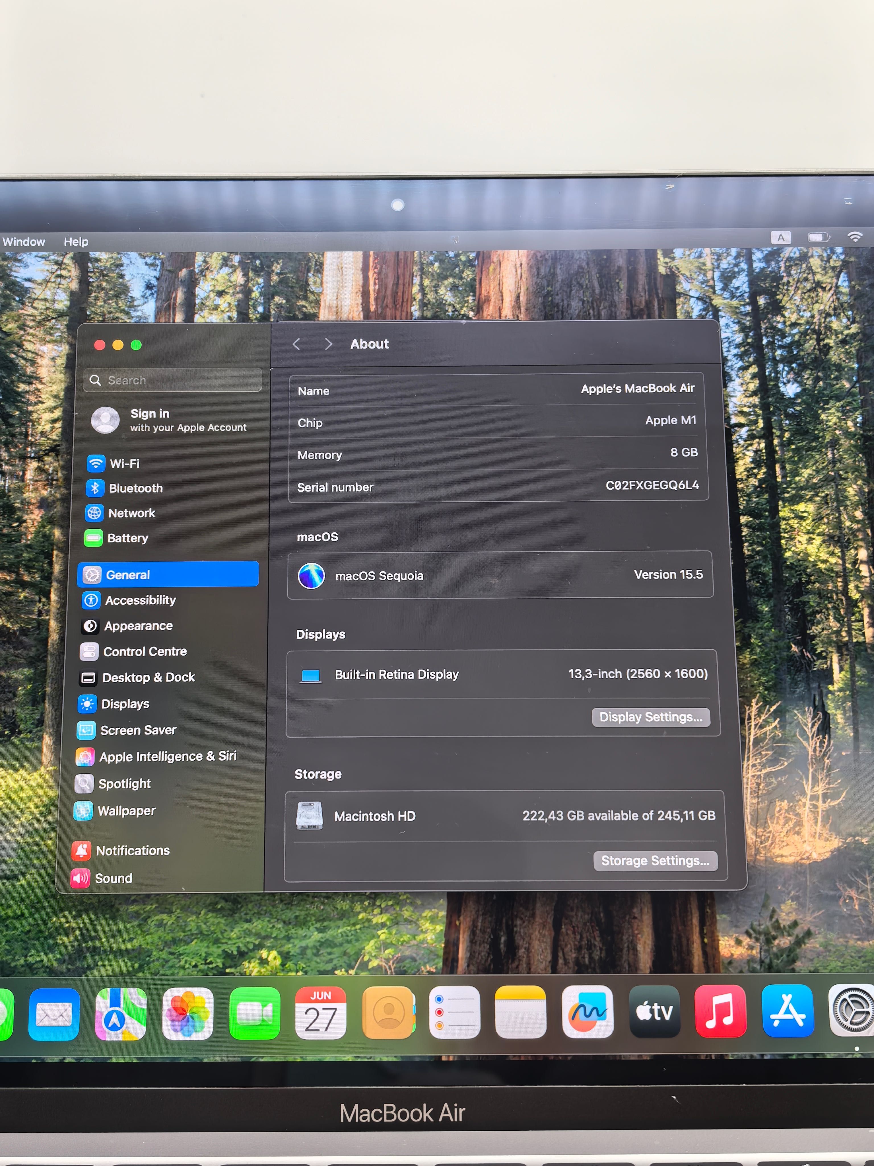The width and height of the screenshot is (874, 1166).
Task: Open Mail from the Dock
Action: coord(54,1014)
